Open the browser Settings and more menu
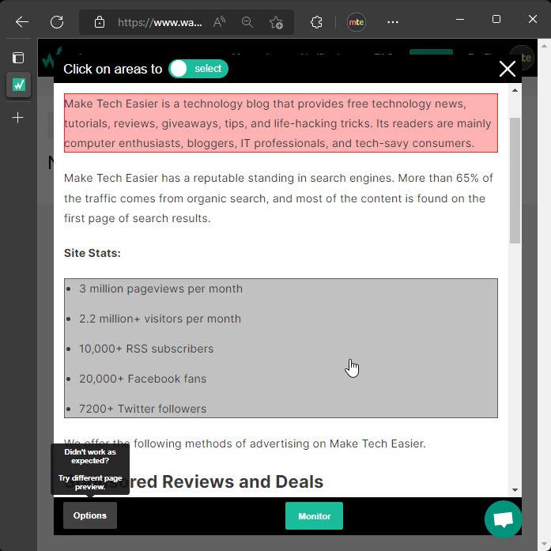The image size is (551, 551). (x=393, y=22)
